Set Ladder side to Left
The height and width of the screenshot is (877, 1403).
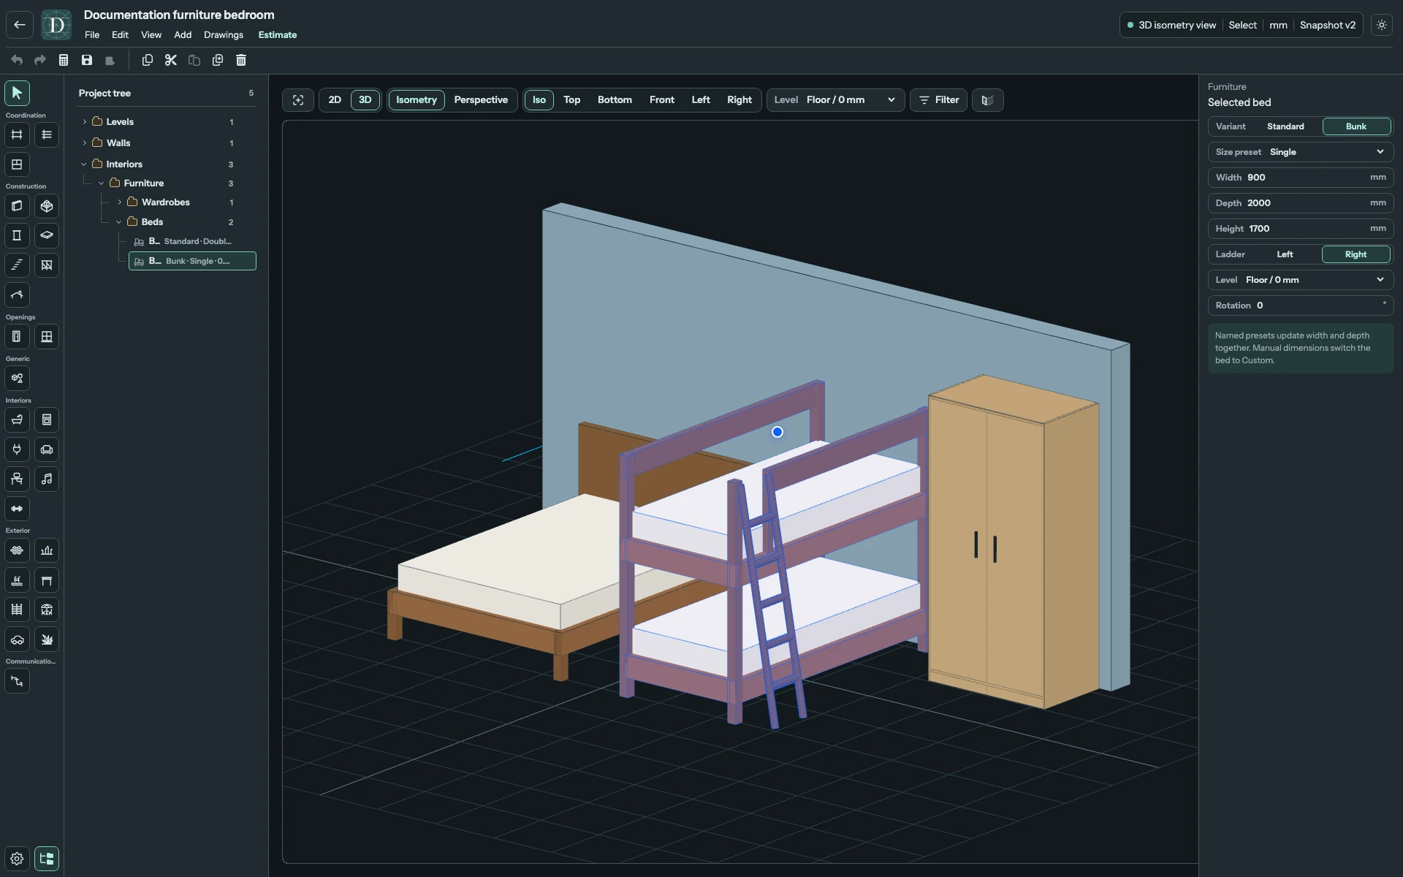tap(1285, 254)
